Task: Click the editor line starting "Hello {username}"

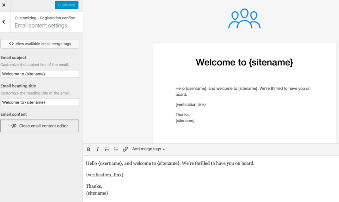Action: (x=170, y=163)
